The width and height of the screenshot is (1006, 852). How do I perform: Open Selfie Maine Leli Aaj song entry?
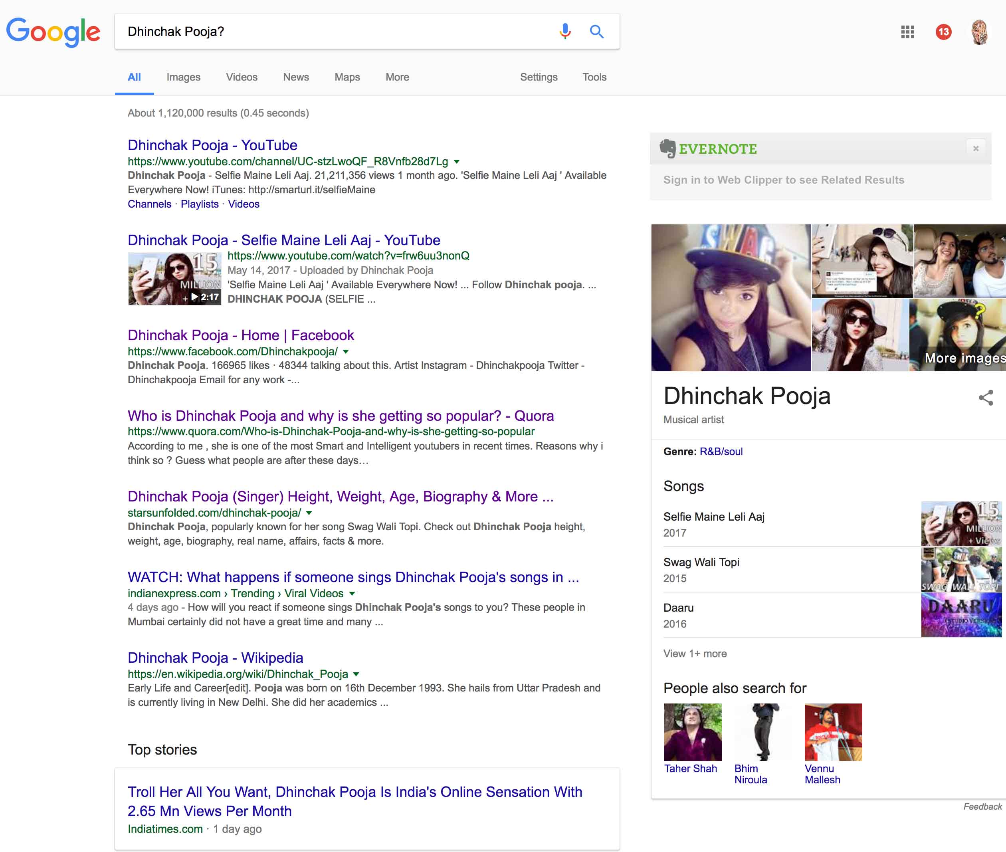click(714, 517)
